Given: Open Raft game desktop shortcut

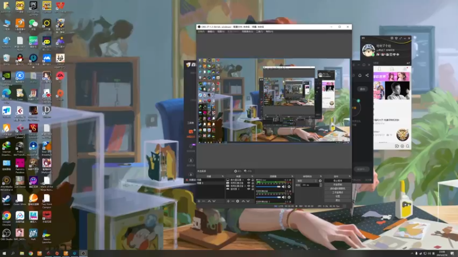Looking at the screenshot, I should pos(33,235).
